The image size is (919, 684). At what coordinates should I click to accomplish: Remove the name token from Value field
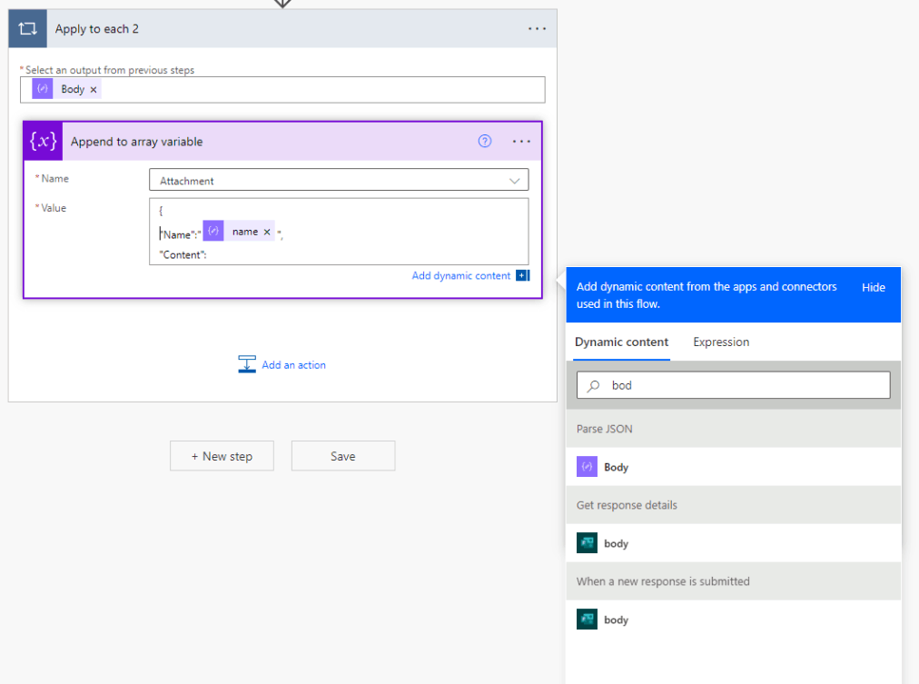267,232
